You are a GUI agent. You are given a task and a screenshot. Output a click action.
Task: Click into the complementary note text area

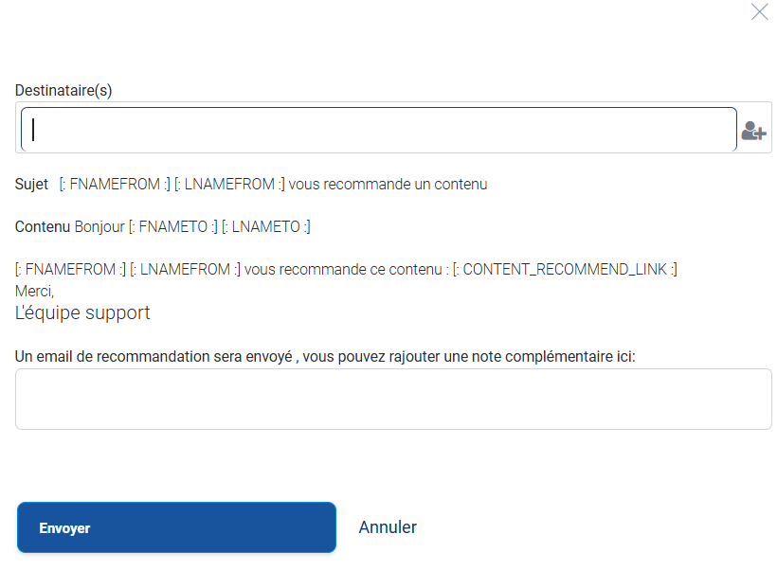pyautogui.click(x=393, y=399)
